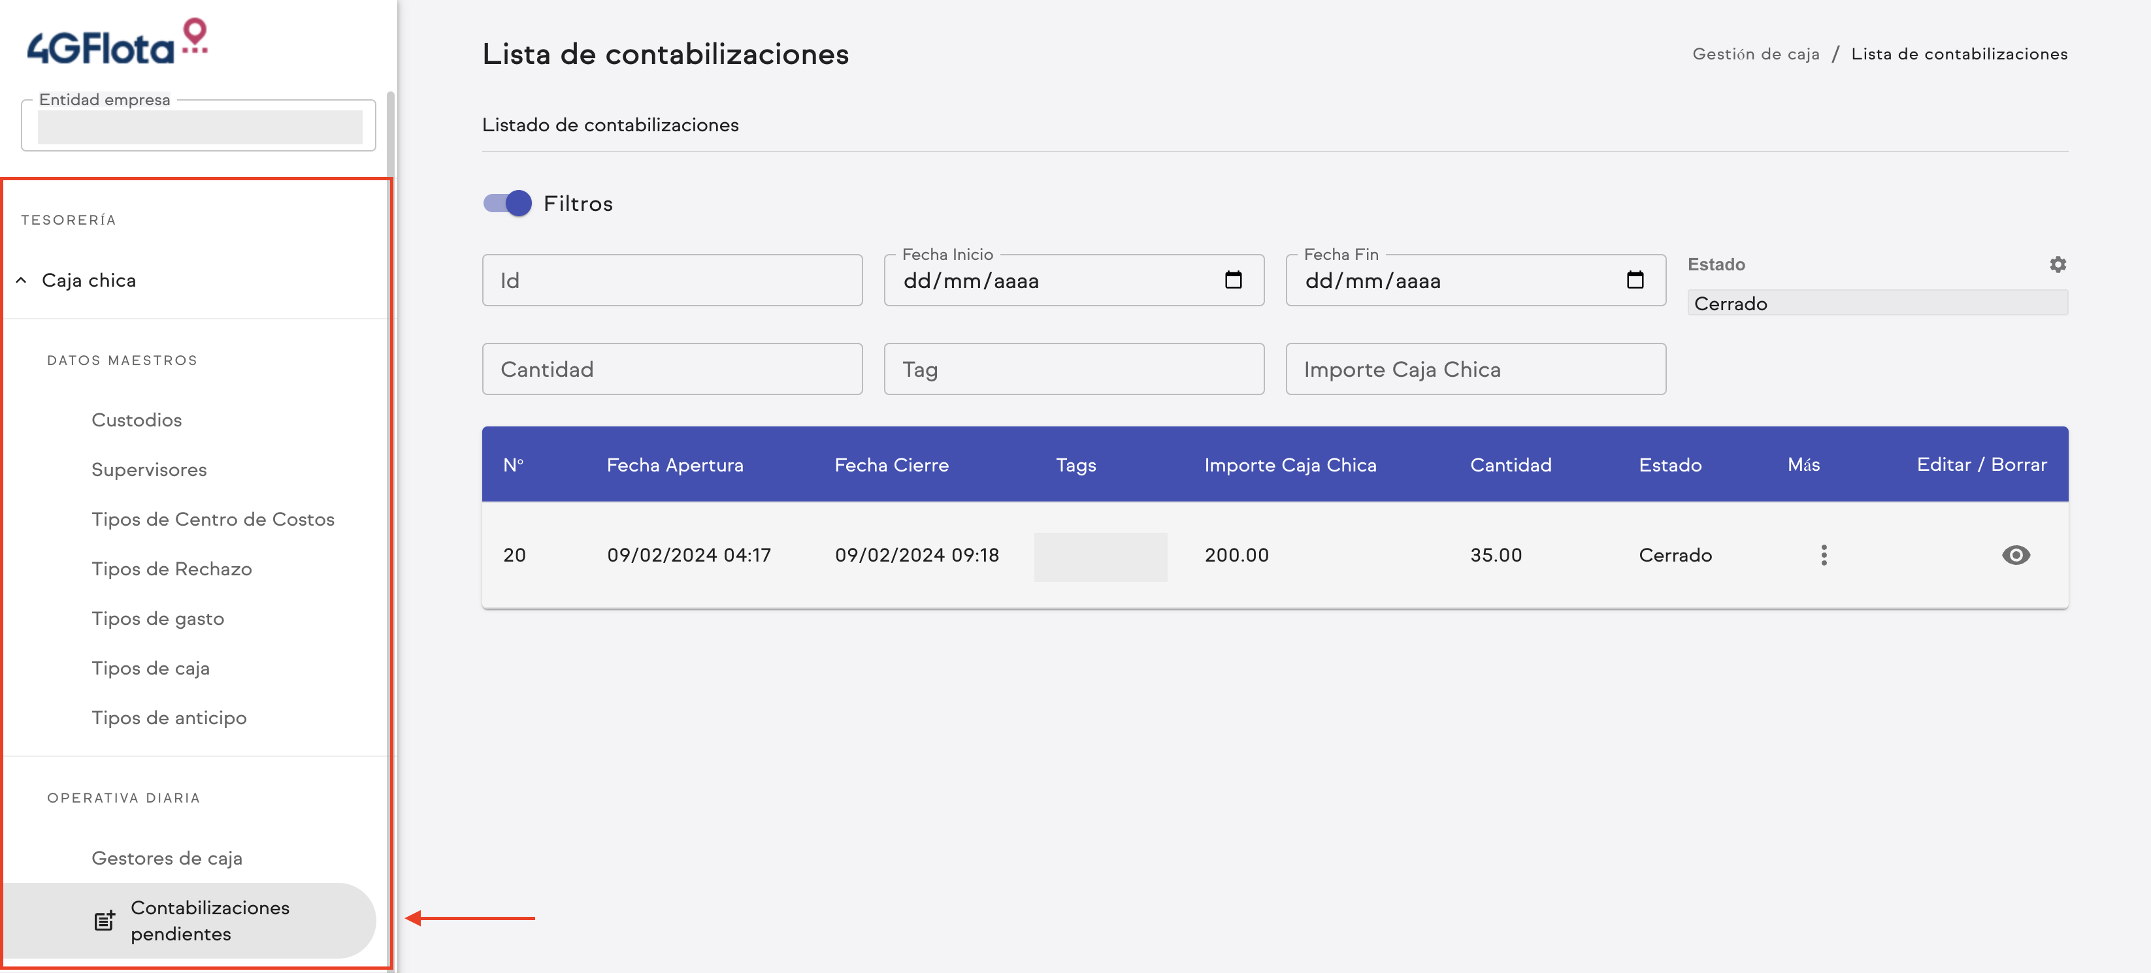
Task: Disable the Filtros toggle
Action: pyautogui.click(x=507, y=203)
